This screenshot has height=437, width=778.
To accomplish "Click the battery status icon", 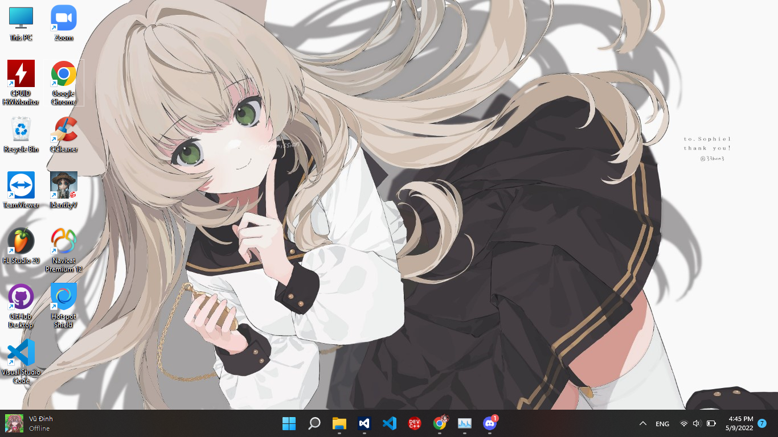I will tap(711, 424).
